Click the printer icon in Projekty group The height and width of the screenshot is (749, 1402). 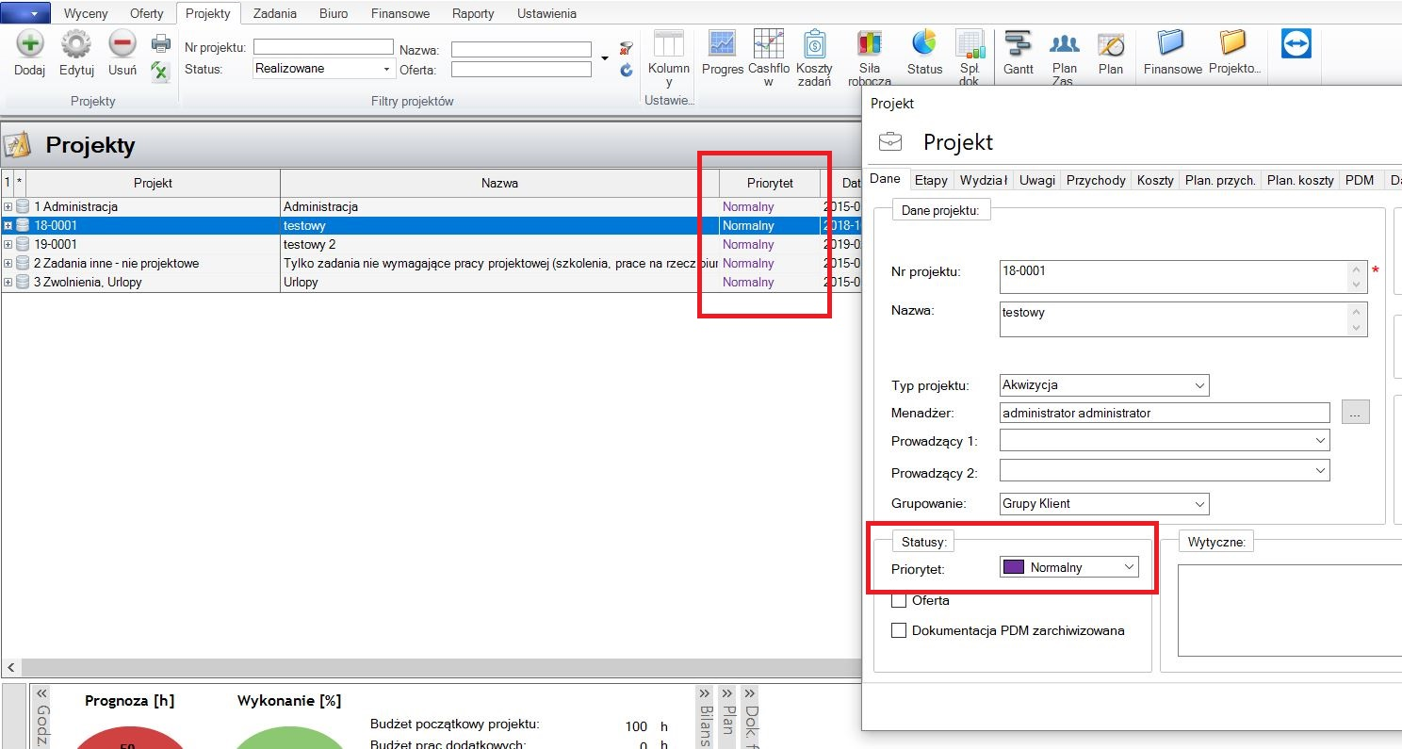click(x=161, y=43)
